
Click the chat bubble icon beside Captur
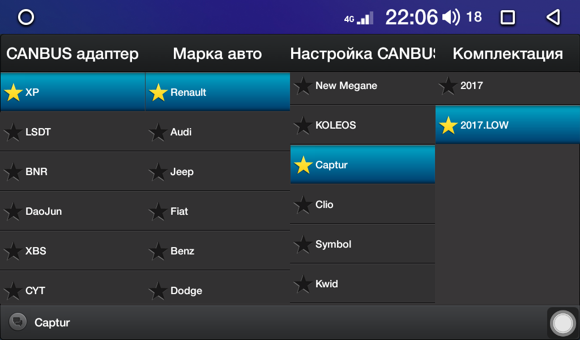coord(18,322)
